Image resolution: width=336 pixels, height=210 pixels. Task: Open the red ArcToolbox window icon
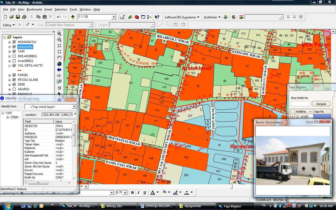coord(137,17)
